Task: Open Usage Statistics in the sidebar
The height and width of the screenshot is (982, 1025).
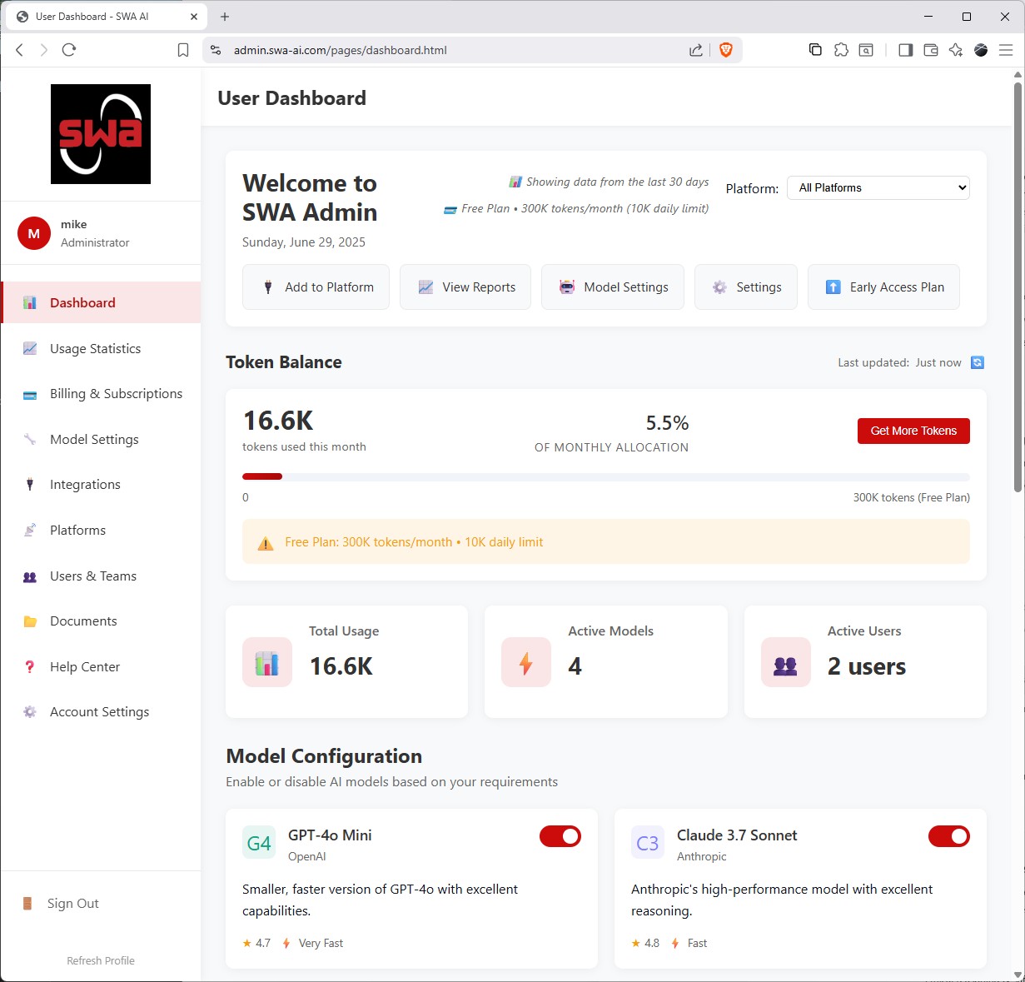Action: point(101,348)
